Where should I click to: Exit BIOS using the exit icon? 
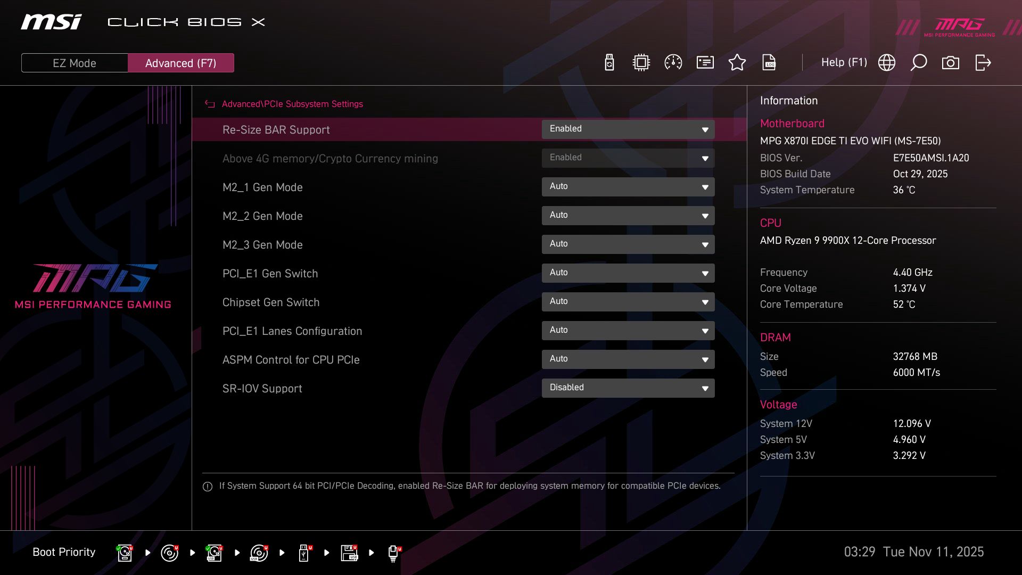(x=982, y=62)
